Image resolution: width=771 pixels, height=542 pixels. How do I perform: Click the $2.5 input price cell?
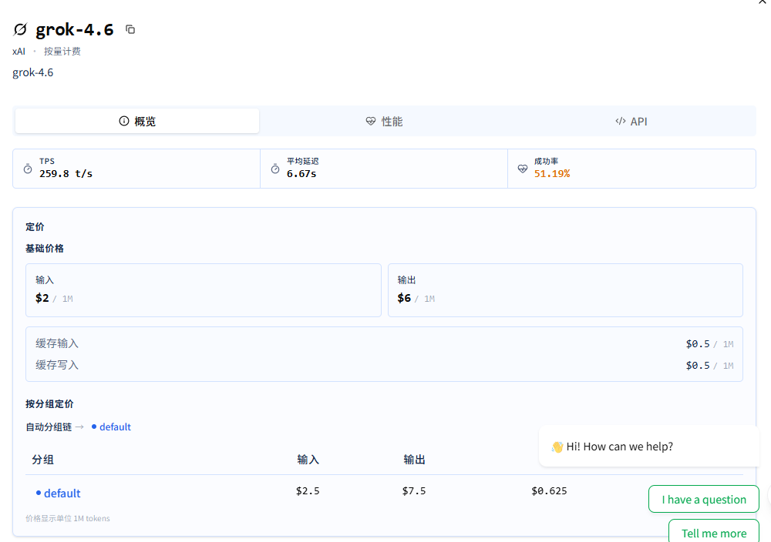308,491
